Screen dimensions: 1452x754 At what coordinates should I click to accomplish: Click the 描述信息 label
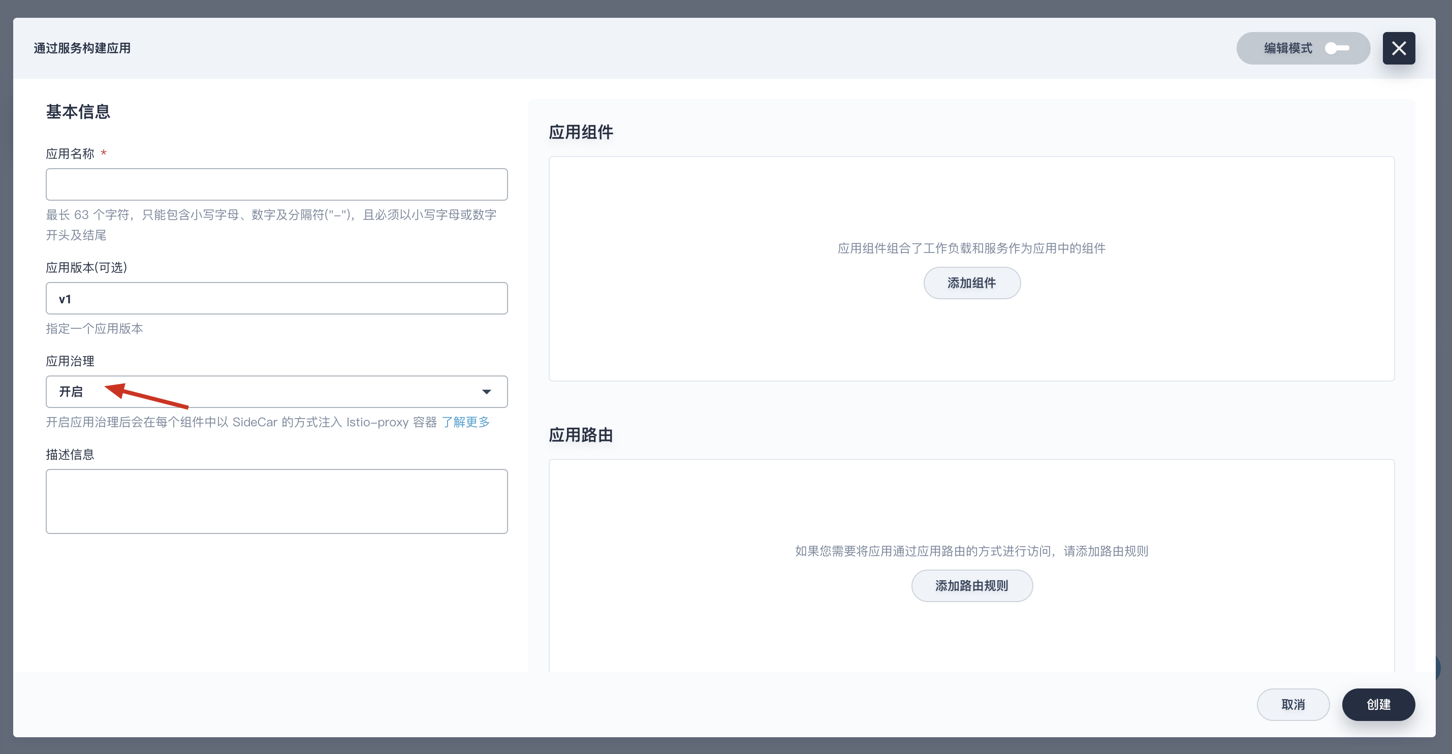pos(70,455)
